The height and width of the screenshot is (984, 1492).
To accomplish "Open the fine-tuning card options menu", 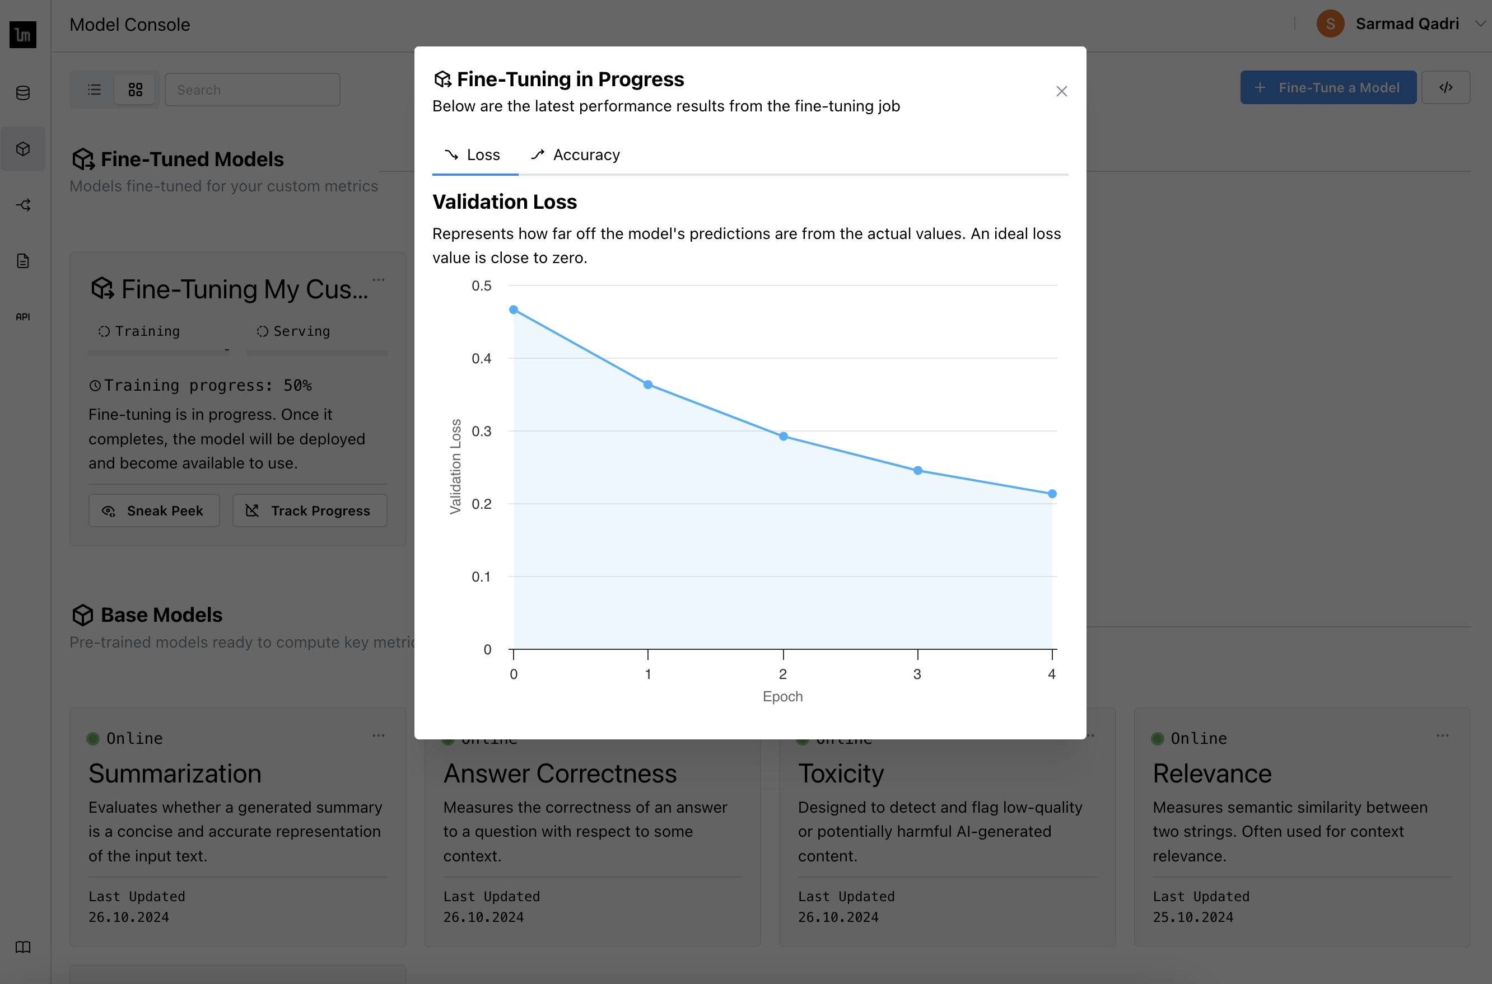I will [379, 280].
